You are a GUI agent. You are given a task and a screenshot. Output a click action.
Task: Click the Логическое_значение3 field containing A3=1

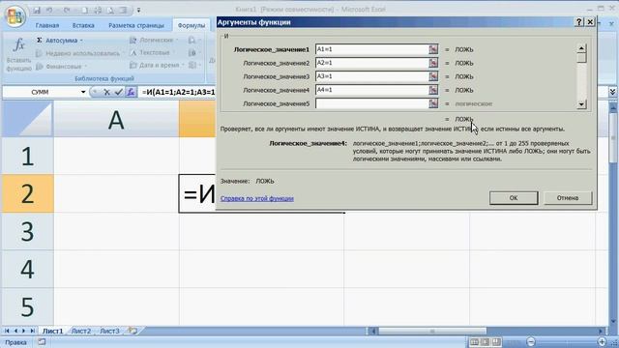(x=371, y=76)
